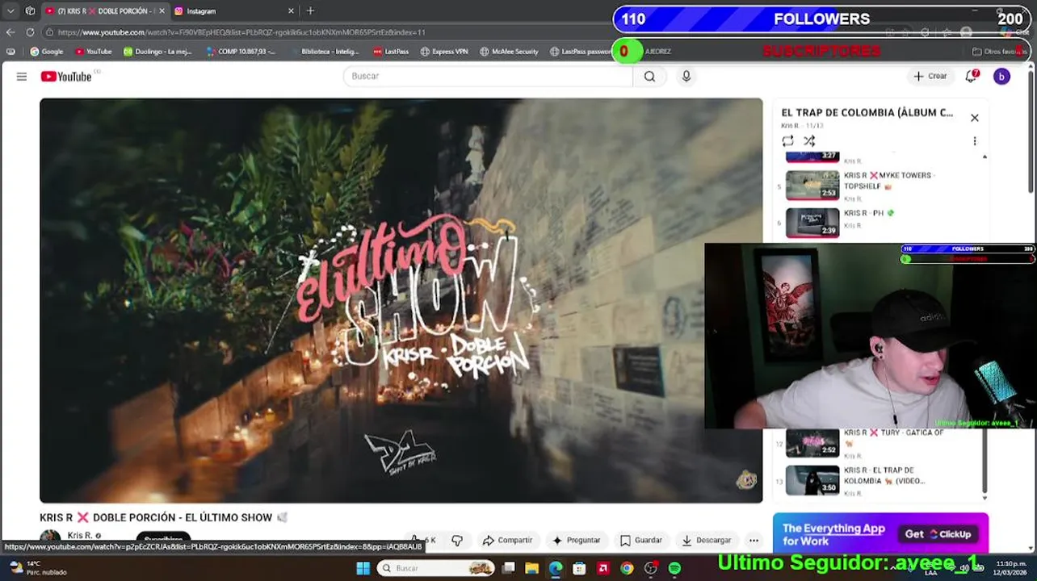Go back in the browser

click(10, 32)
